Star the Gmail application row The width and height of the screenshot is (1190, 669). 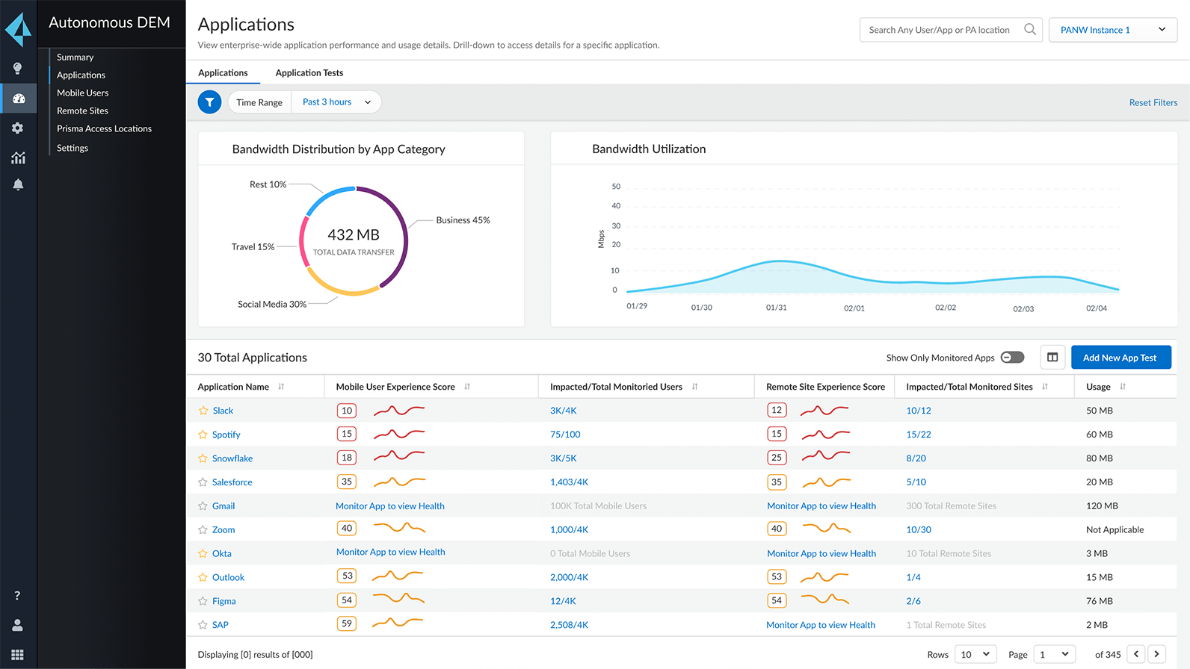tap(203, 506)
